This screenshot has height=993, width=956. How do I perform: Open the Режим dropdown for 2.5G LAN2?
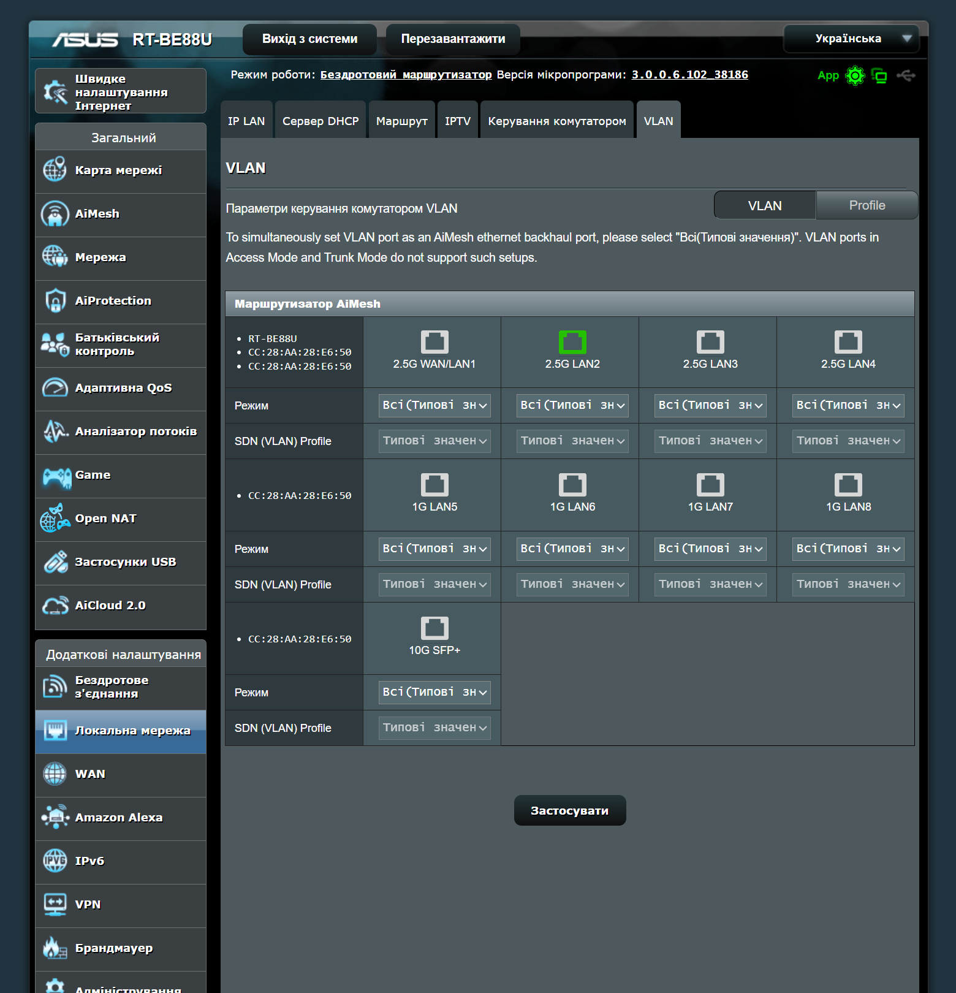click(x=572, y=405)
